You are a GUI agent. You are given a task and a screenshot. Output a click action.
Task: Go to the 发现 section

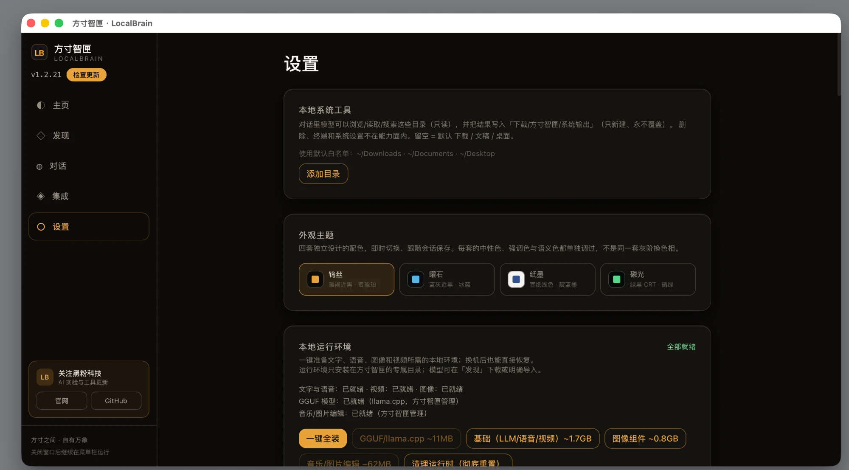click(89, 135)
